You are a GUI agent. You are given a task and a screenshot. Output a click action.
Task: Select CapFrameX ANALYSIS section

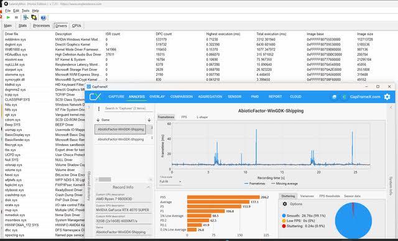[137, 96]
